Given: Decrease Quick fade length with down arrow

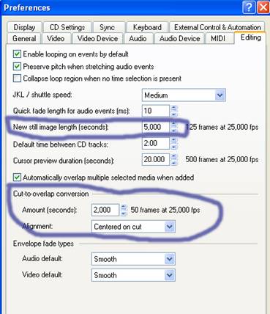Looking at the screenshot, I should click(x=173, y=114).
